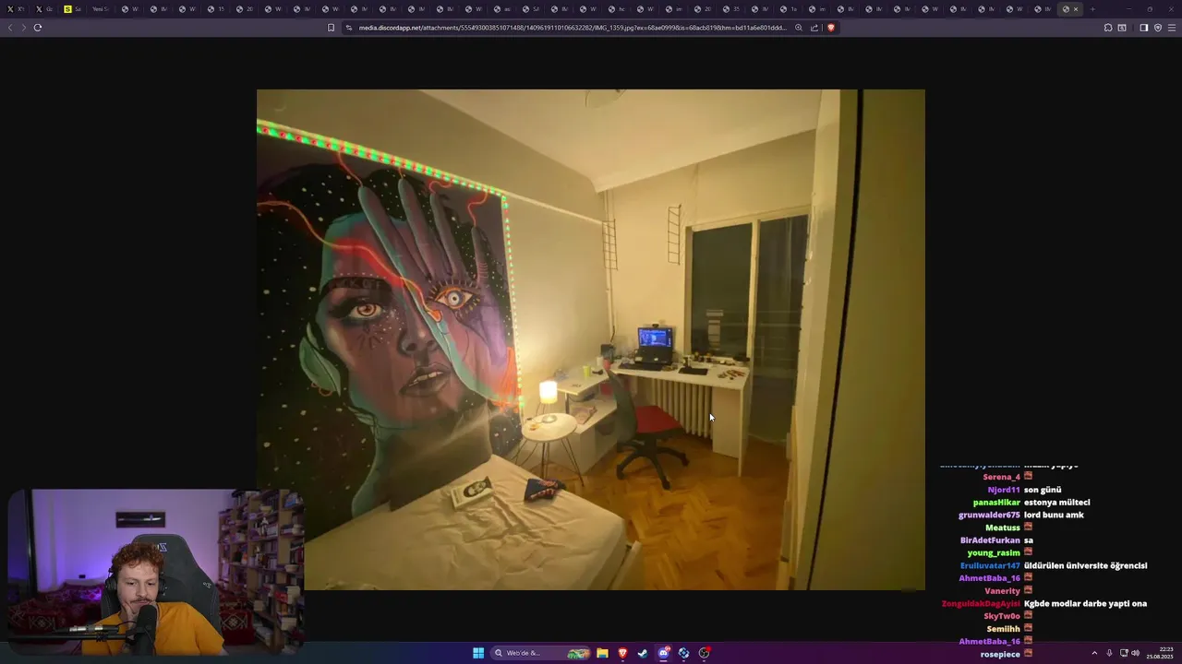Open a new tab with the plus button

(1092, 9)
